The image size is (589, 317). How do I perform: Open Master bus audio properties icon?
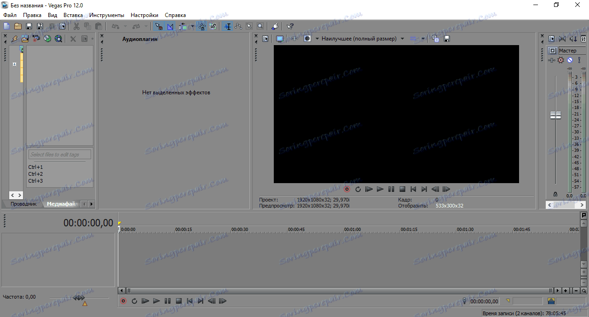coord(551,39)
